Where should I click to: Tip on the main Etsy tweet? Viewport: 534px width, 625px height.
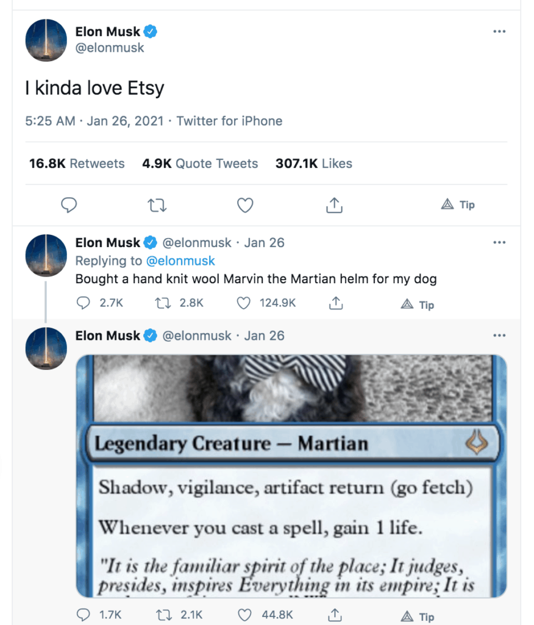point(458,205)
